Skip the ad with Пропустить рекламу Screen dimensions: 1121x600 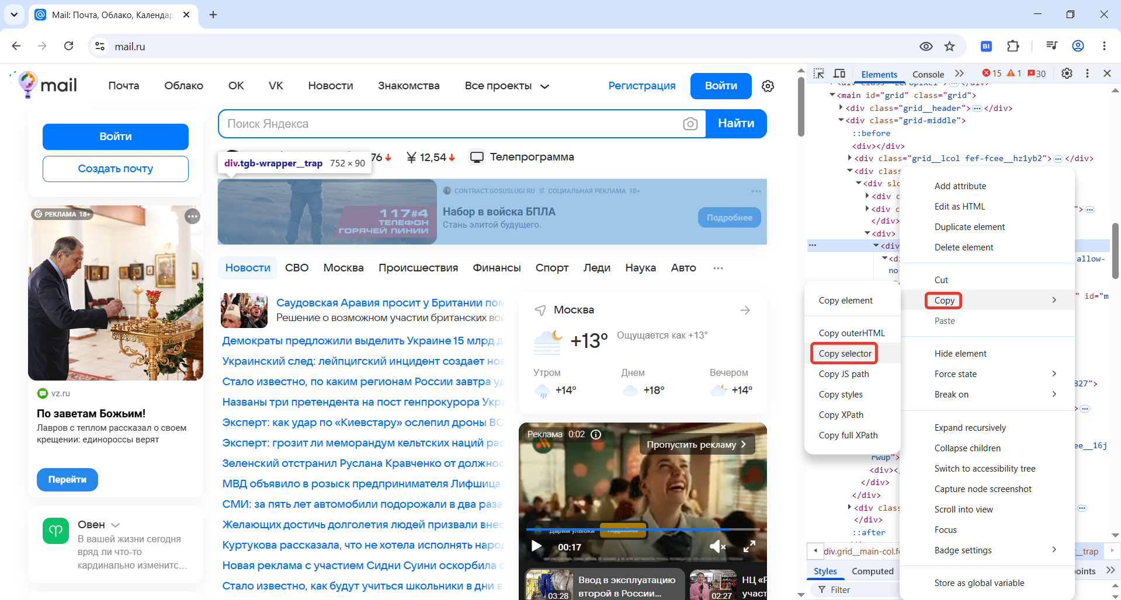696,445
